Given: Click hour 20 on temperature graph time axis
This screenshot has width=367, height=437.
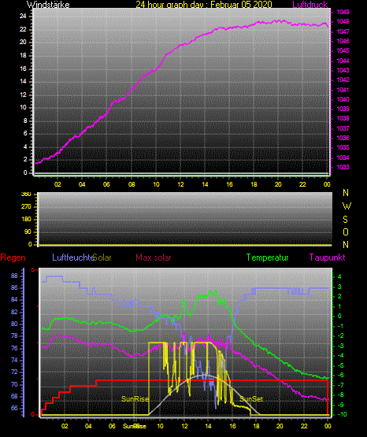Looking at the screenshot, I should click(x=280, y=426).
